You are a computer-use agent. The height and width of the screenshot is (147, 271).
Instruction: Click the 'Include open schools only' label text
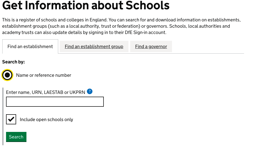[x=46, y=120]
